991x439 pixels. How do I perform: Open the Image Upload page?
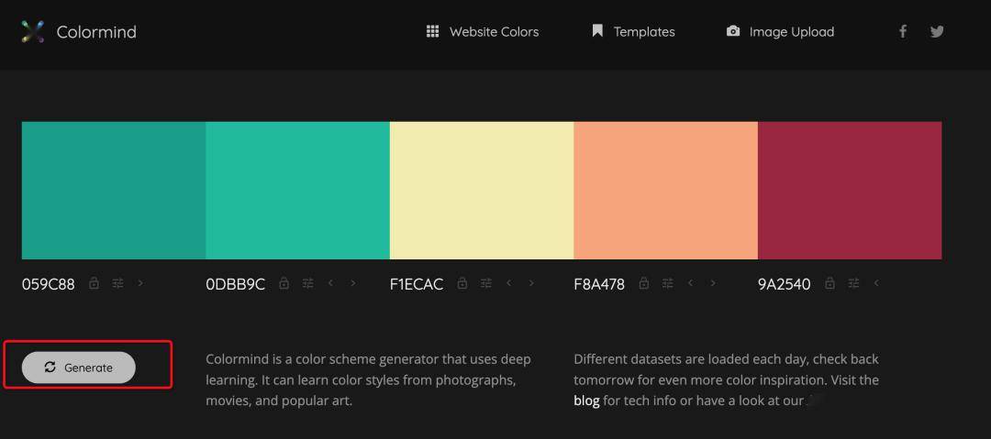780,32
